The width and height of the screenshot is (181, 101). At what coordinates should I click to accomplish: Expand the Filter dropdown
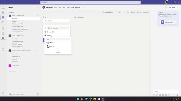point(120,12)
